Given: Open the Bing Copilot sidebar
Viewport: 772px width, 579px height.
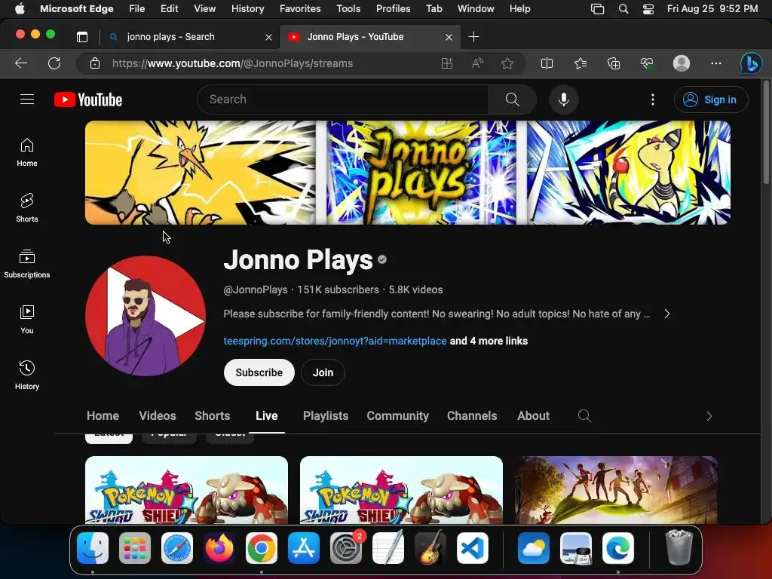Looking at the screenshot, I should (752, 63).
